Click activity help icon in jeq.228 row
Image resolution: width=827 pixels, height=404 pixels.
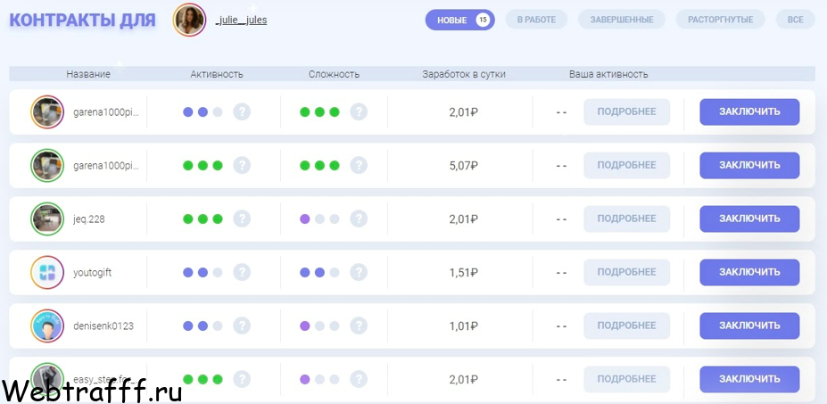(242, 218)
